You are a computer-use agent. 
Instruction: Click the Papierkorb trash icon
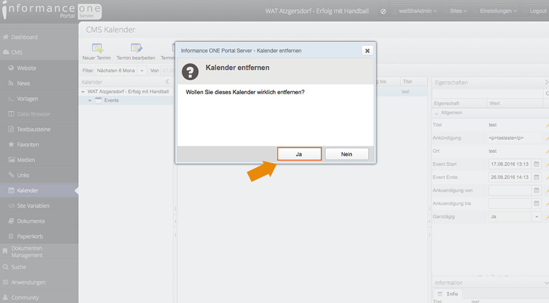11,236
